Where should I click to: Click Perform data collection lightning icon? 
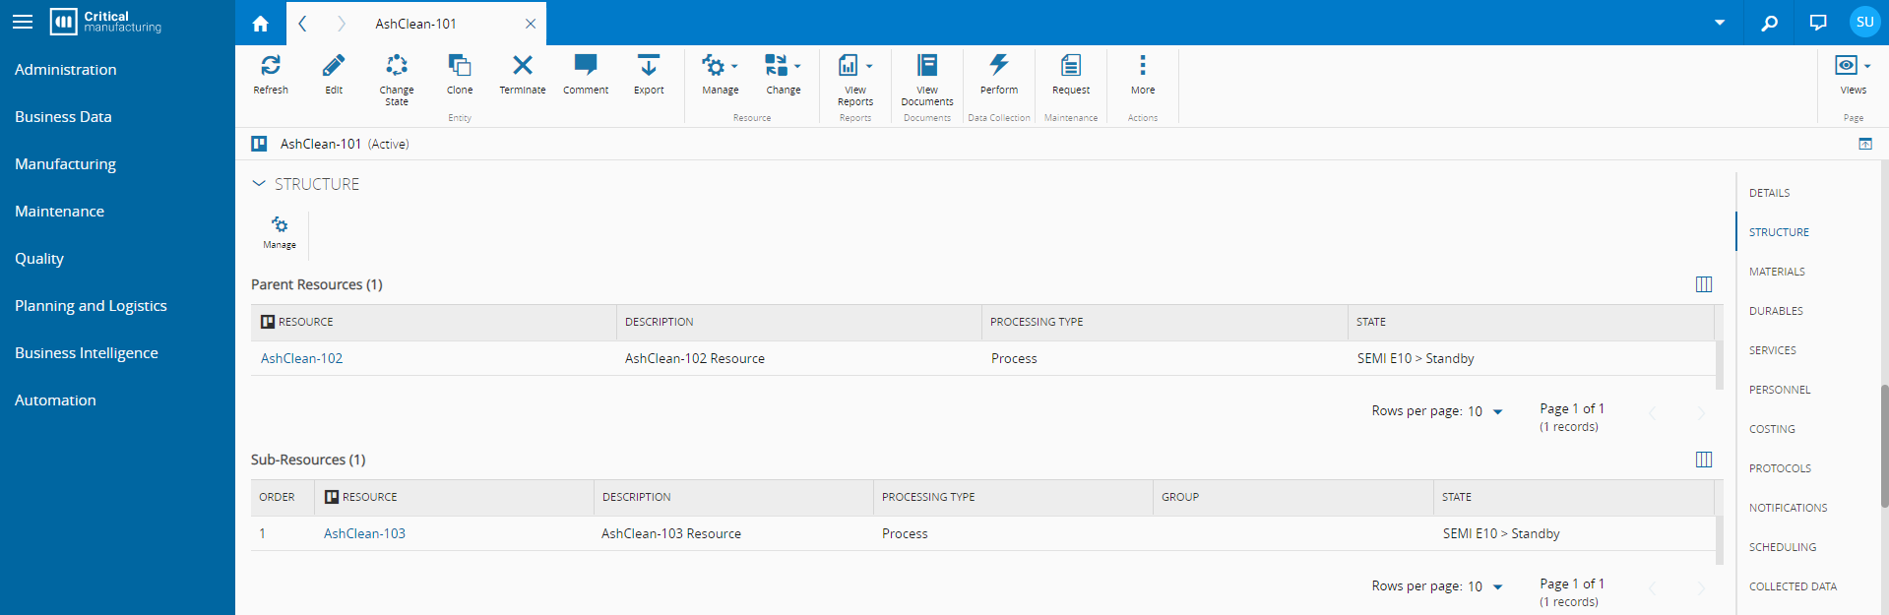coord(998,66)
